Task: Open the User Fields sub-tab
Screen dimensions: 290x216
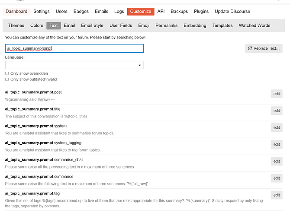Action: click(121, 25)
